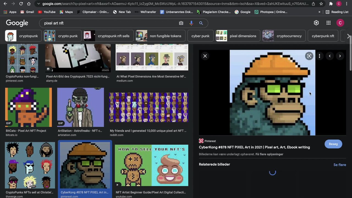Expand hidden bookmarks chevron
The width and height of the screenshot is (352, 198).
point(319,12)
